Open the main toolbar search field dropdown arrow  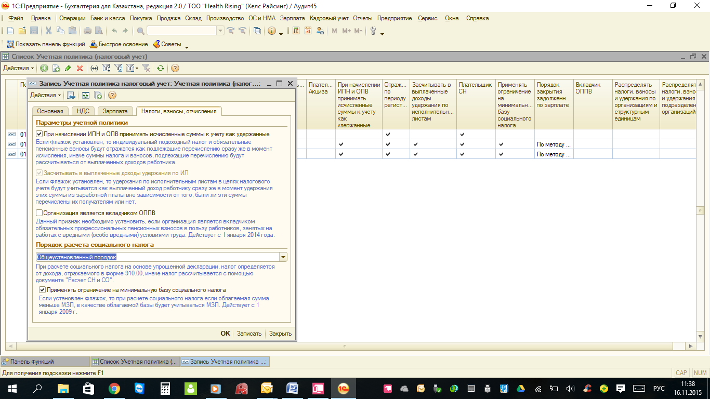tap(220, 31)
